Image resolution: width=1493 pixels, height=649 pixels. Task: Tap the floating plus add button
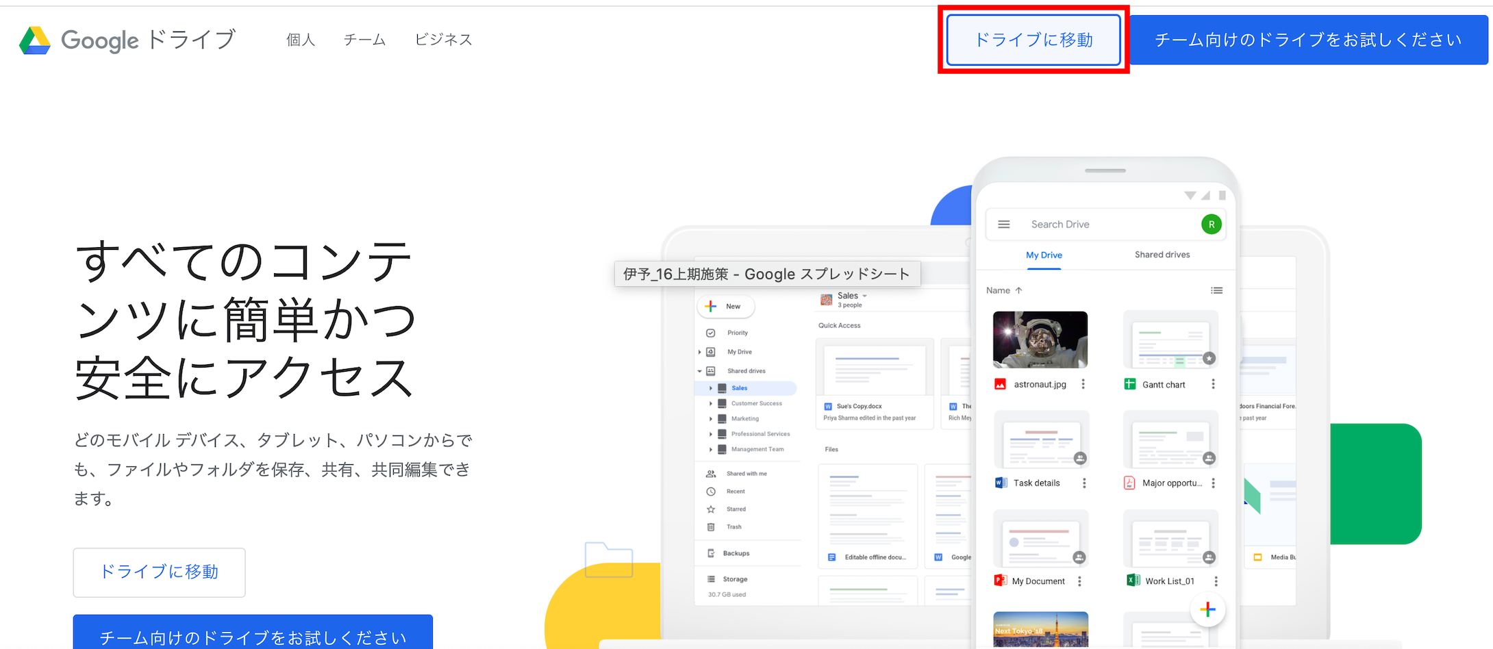pos(1207,609)
